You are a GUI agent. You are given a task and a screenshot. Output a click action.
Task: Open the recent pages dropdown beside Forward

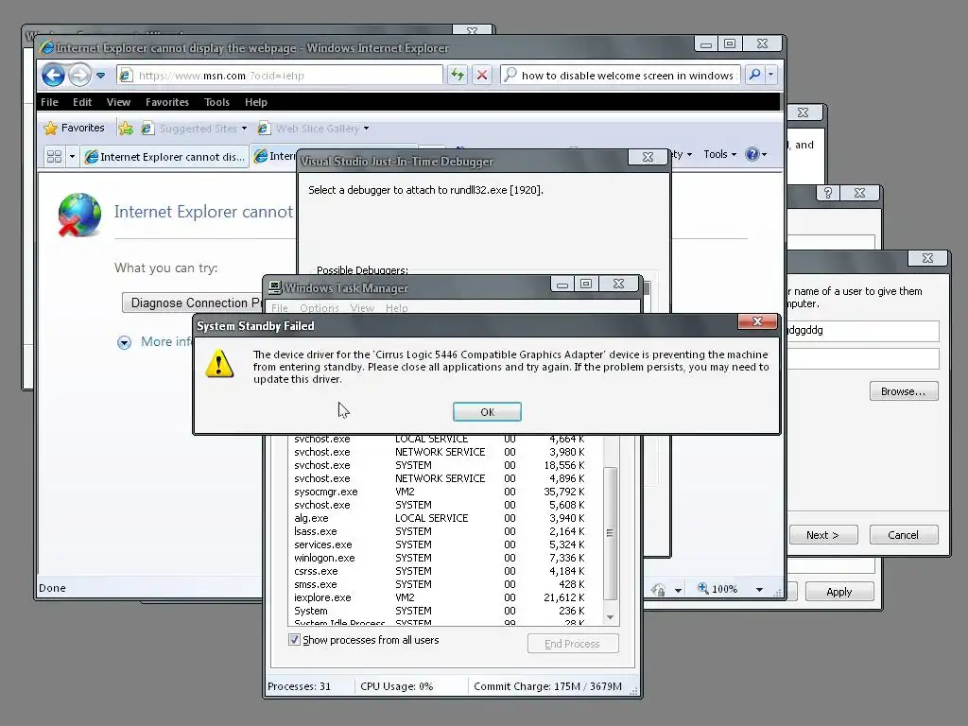point(100,76)
